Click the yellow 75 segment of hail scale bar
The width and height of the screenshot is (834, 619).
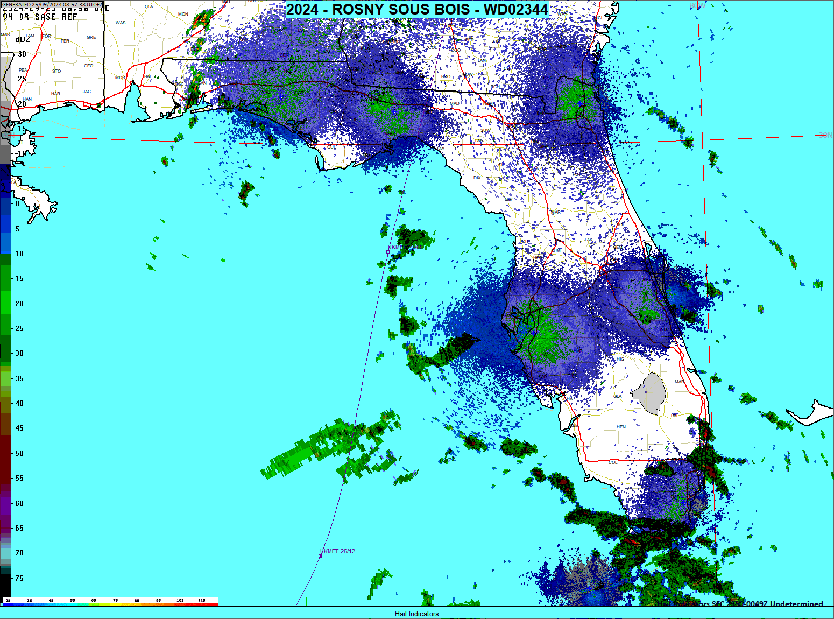[x=115, y=604]
